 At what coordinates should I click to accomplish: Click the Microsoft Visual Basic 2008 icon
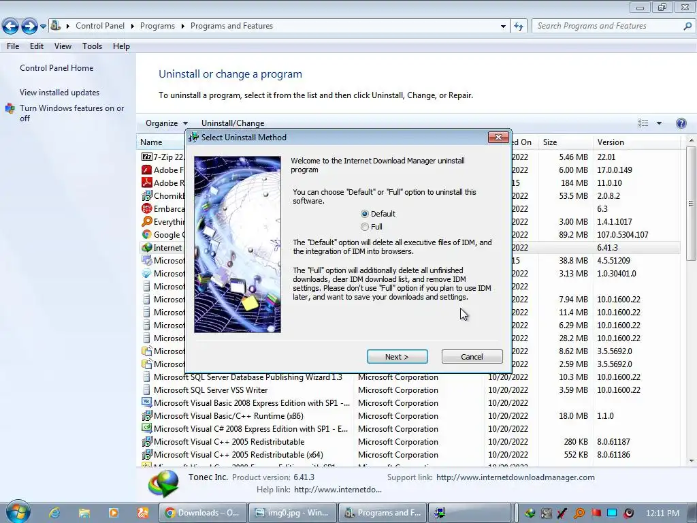click(x=147, y=402)
